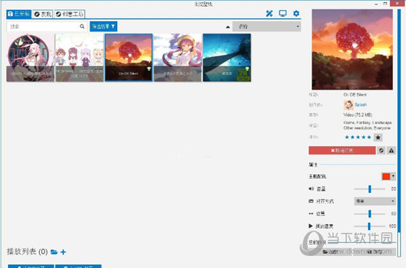Switch to the 已安装 installed tab
The image size is (406, 268).
(x=19, y=14)
